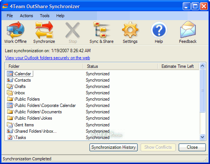Image resolution: width=210 pixels, height=164 pixels.
Task: Click the Sent Items folder icon
Action: point(10,124)
